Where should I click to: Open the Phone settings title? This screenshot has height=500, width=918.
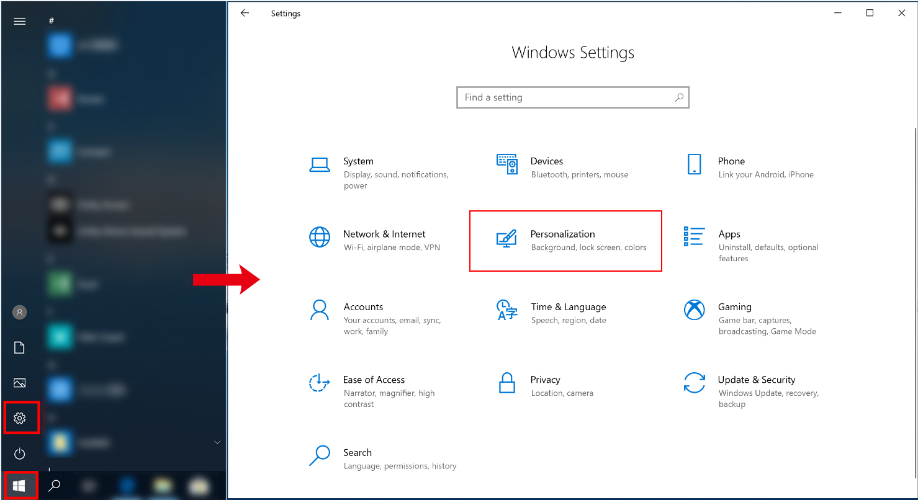coord(731,161)
